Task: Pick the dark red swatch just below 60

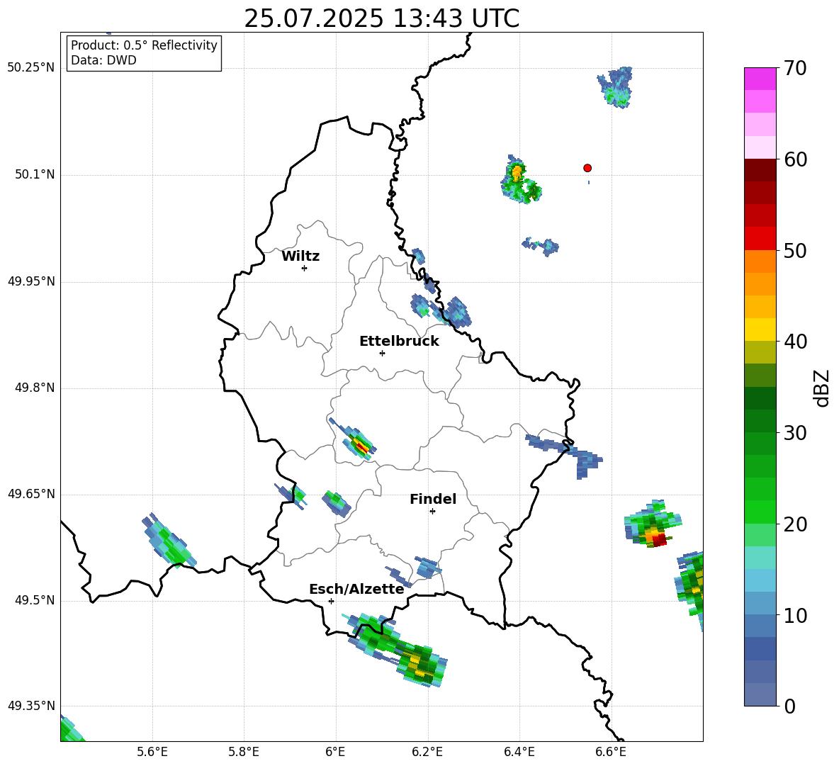Action: click(x=760, y=170)
